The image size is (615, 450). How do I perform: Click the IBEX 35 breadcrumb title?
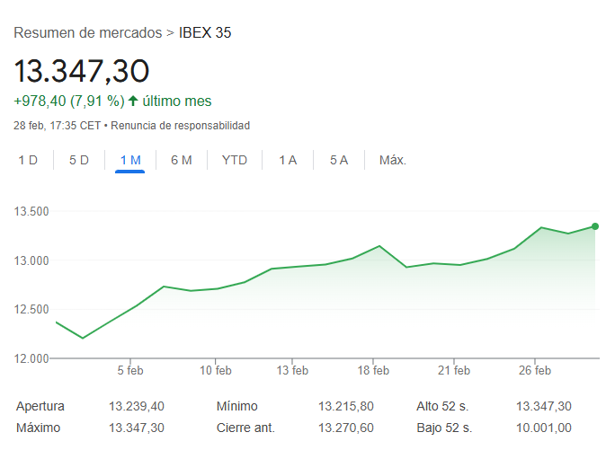205,33
